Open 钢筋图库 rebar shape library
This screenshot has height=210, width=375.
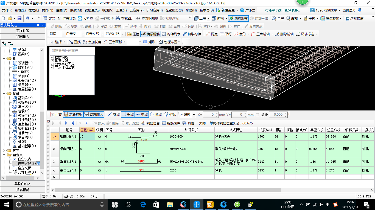(x=171, y=123)
